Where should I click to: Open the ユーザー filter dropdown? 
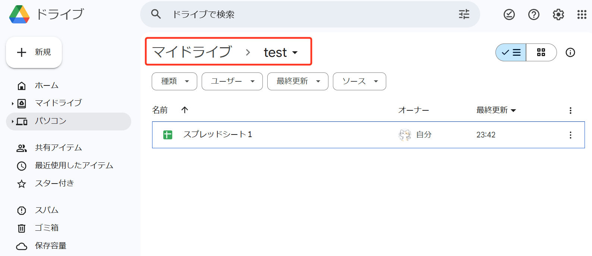232,81
